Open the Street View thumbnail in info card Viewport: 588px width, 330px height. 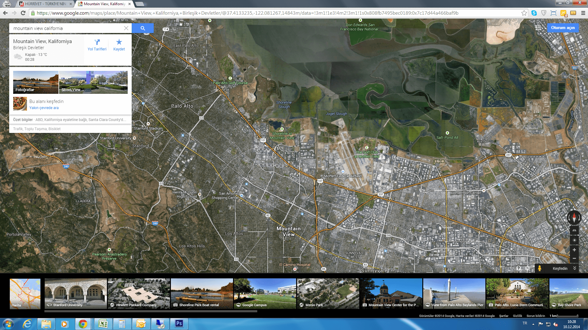coord(93,82)
